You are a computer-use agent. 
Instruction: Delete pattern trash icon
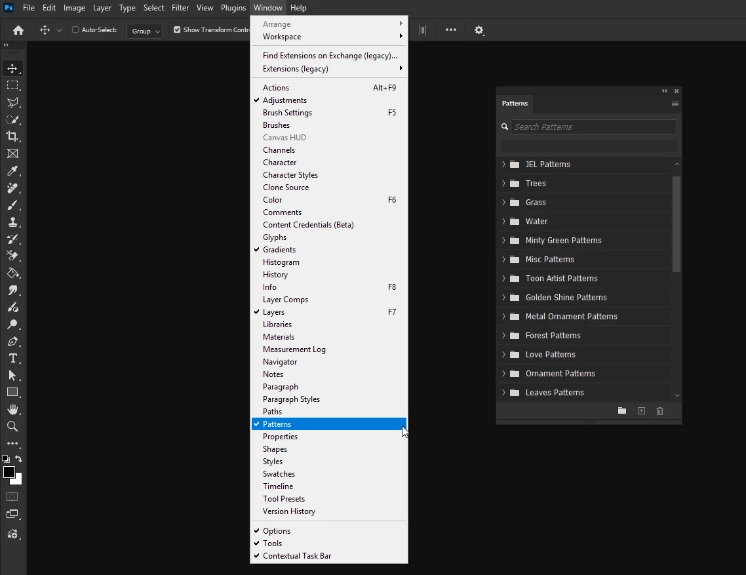tap(660, 411)
